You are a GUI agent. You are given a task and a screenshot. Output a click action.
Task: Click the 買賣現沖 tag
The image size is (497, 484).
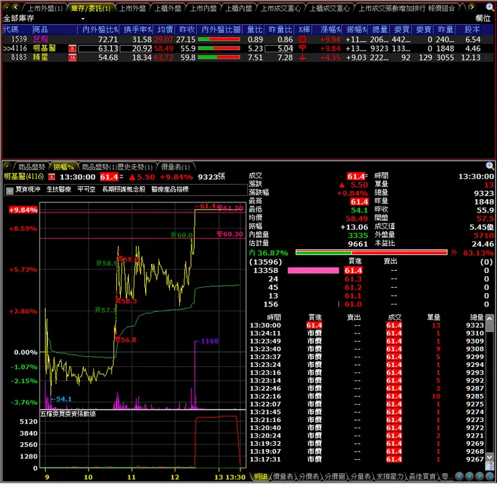point(28,190)
